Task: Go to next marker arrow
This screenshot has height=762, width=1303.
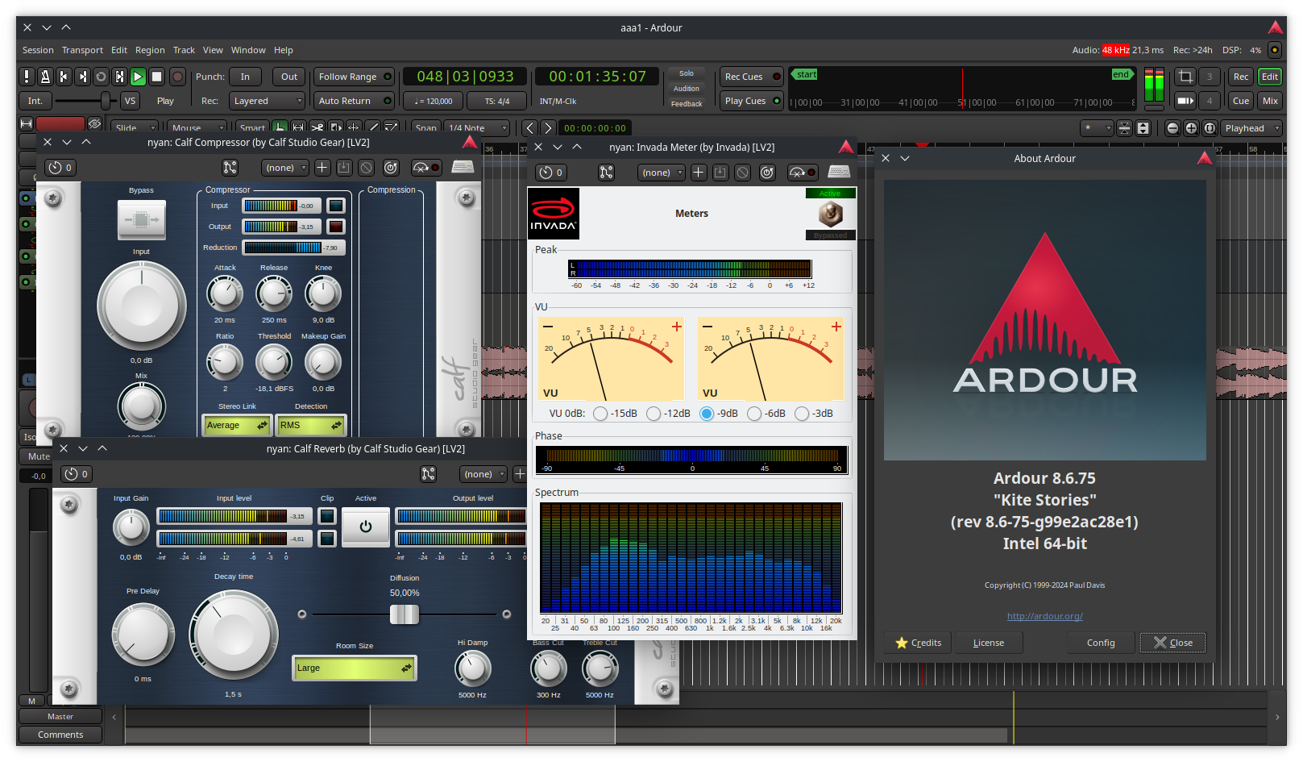Action: [x=548, y=128]
